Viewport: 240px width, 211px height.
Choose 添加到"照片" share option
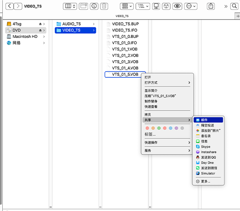point(208,131)
